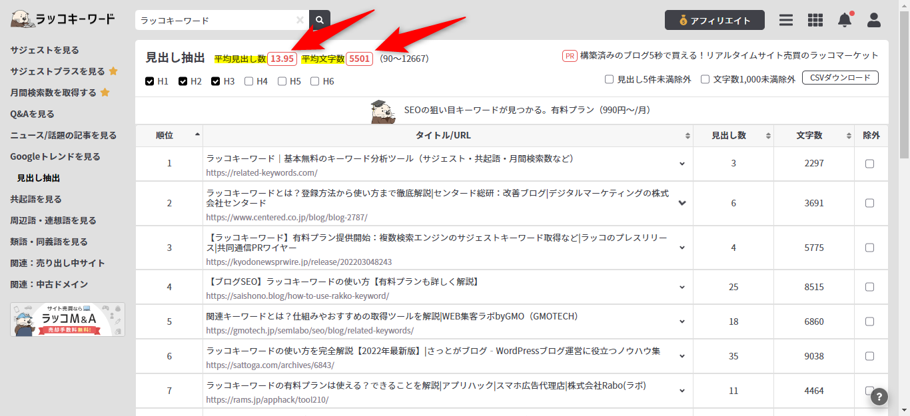Expand headings for rams.jp row
Image resolution: width=910 pixels, height=416 pixels.
682,391
